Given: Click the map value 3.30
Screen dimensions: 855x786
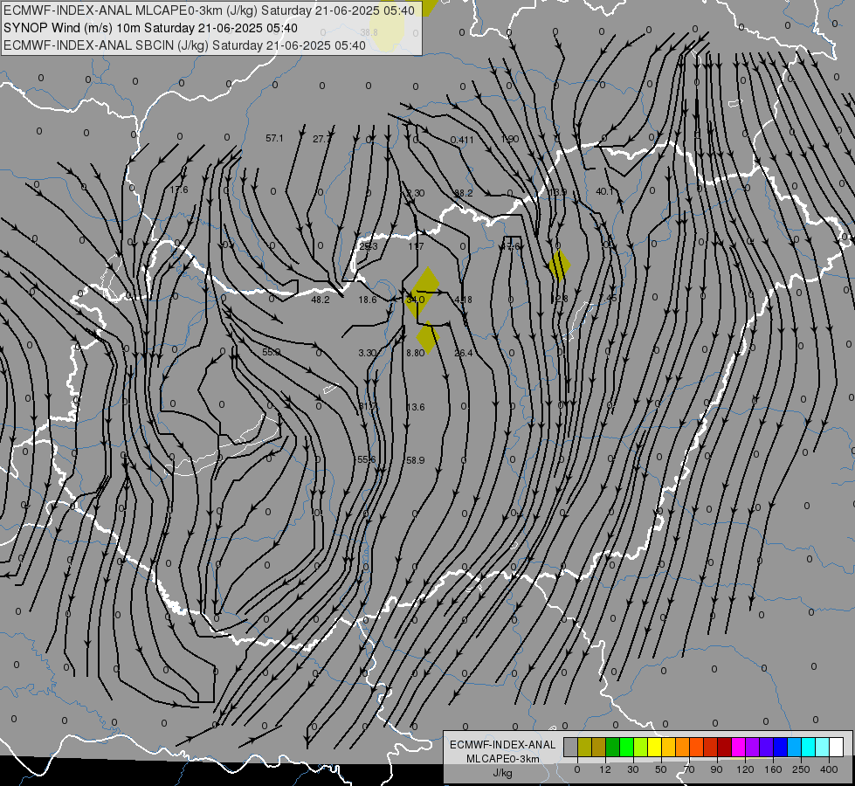Looking at the screenshot, I should (x=368, y=353).
